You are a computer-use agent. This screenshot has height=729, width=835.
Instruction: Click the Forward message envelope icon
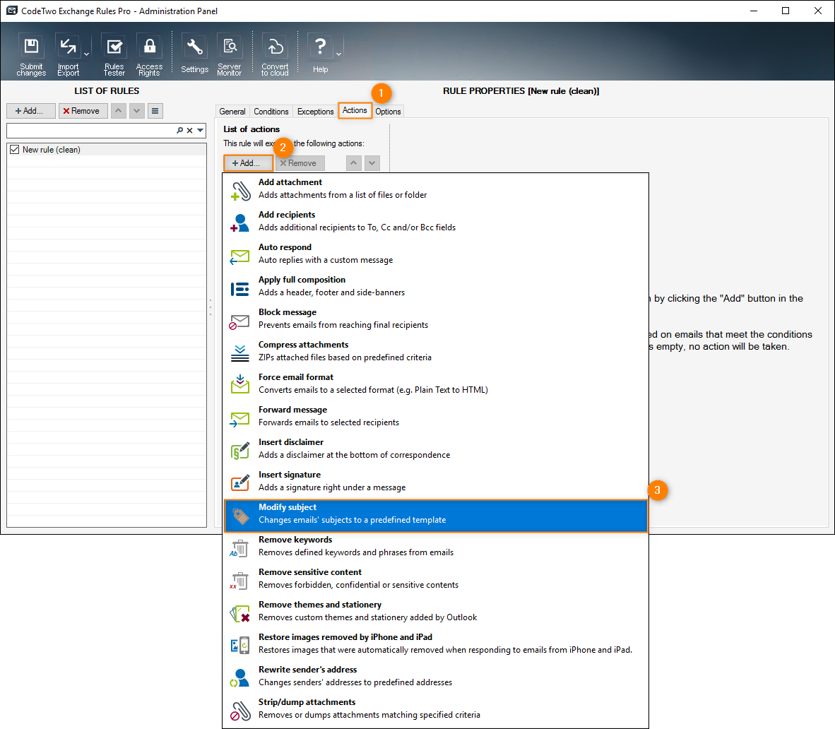click(x=239, y=419)
